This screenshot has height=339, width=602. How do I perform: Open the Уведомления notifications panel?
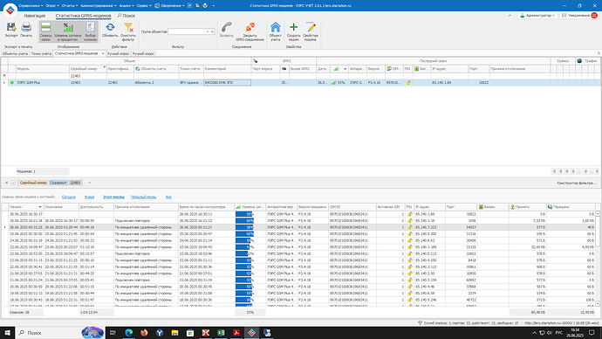tap(579, 16)
